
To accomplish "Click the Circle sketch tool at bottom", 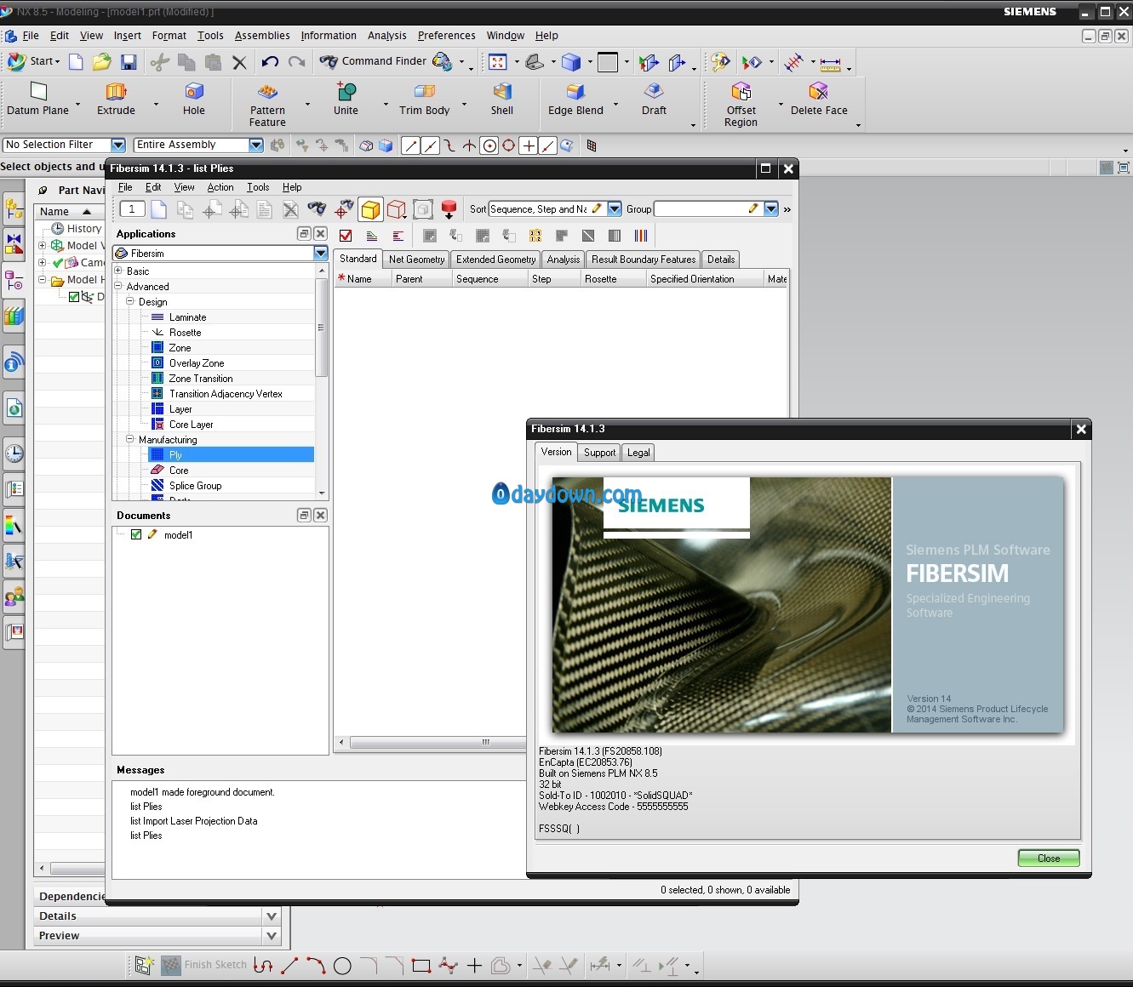I will [x=342, y=966].
